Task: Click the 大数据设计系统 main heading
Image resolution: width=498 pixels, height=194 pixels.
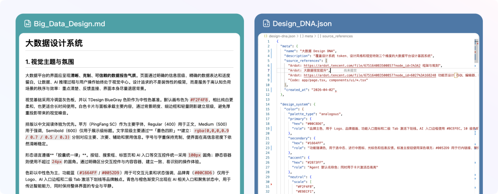Action: (54, 43)
